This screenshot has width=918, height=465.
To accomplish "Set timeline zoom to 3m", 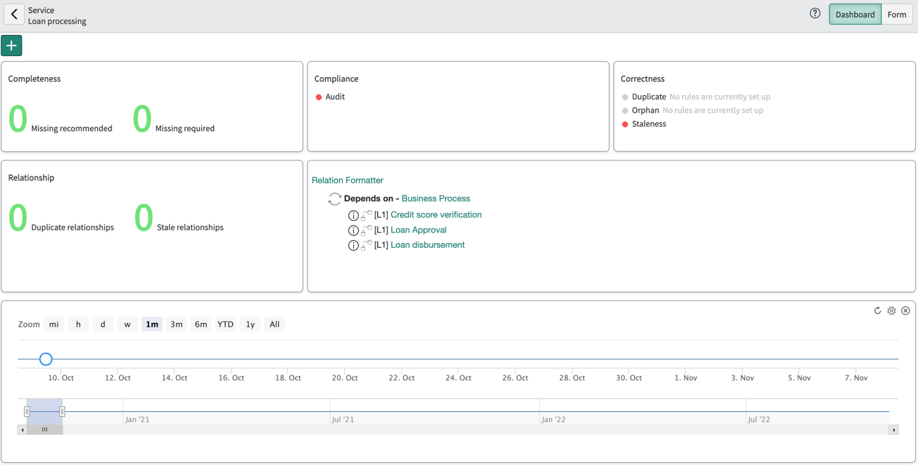I will [177, 324].
